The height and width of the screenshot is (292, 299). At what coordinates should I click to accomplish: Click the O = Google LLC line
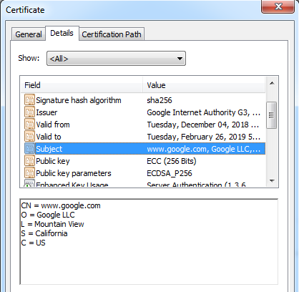pyautogui.click(x=48, y=215)
